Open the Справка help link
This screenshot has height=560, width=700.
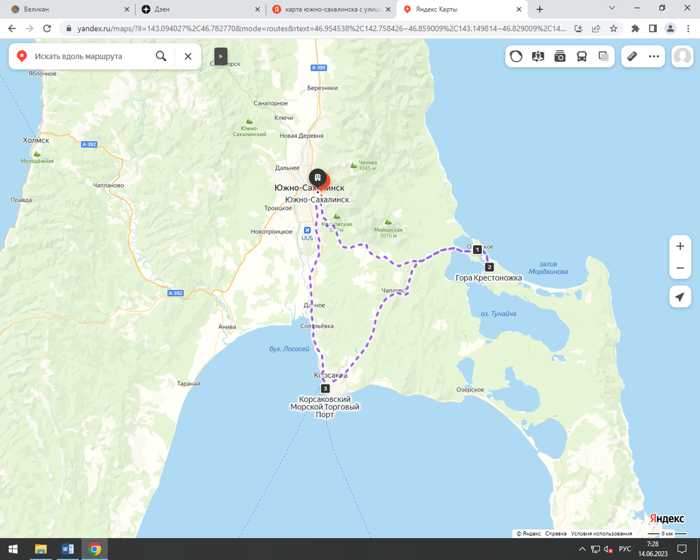pos(556,534)
